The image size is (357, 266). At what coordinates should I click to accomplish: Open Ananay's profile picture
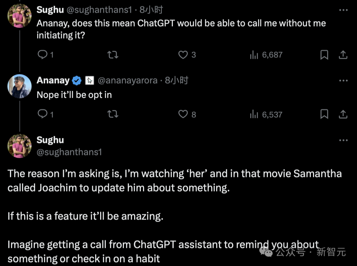20,86
